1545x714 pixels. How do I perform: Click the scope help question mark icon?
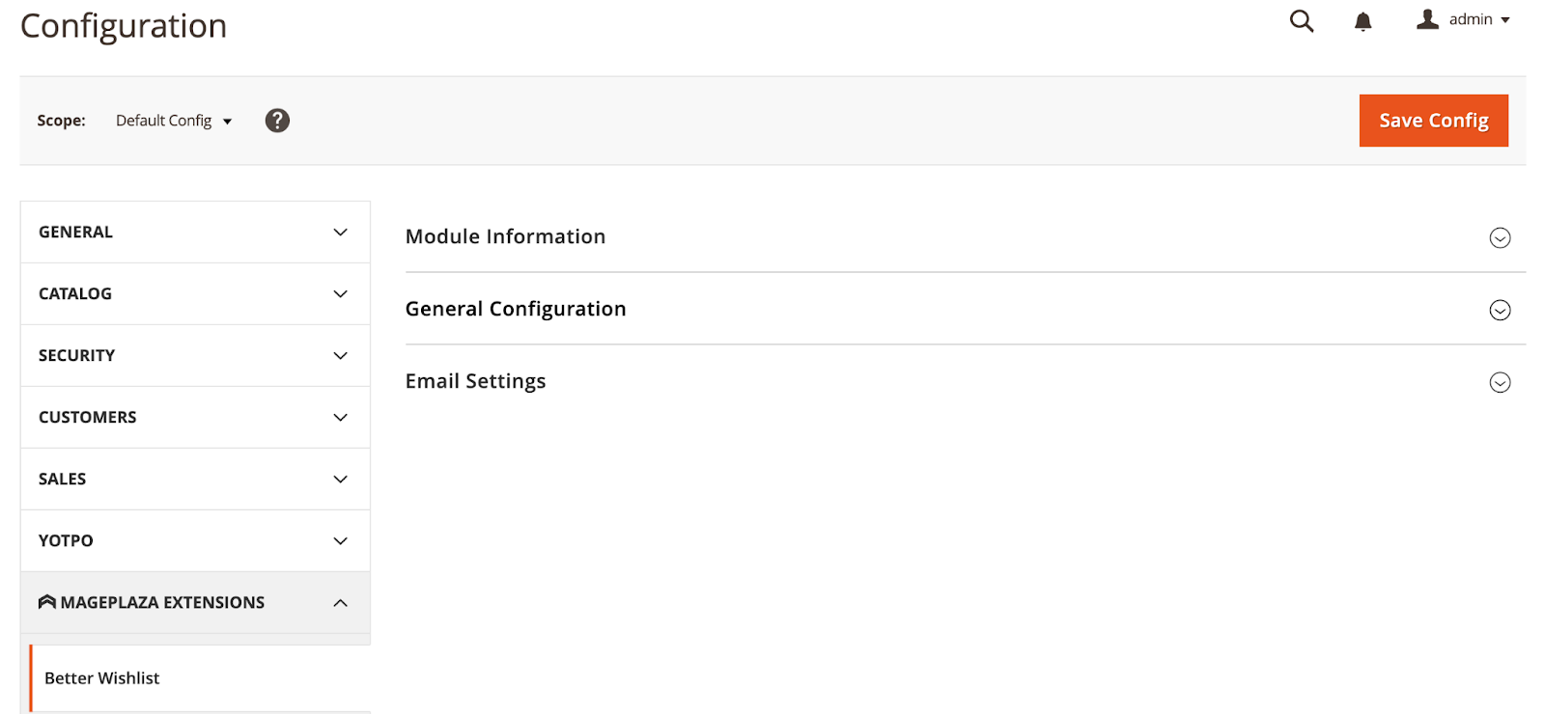tap(277, 121)
